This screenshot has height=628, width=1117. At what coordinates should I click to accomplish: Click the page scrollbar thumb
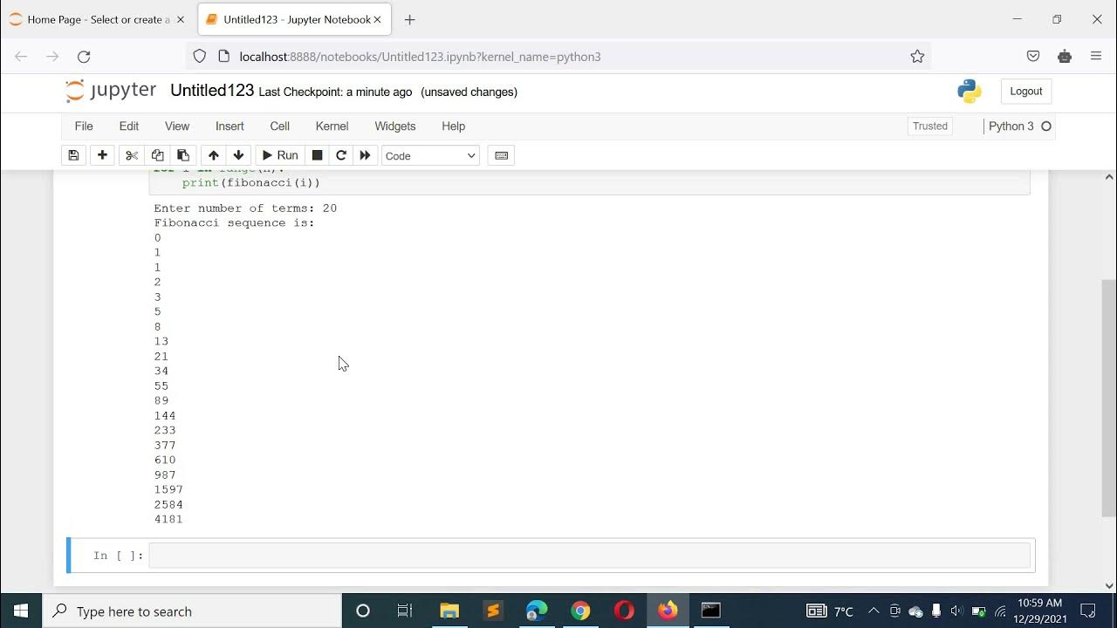[1109, 399]
